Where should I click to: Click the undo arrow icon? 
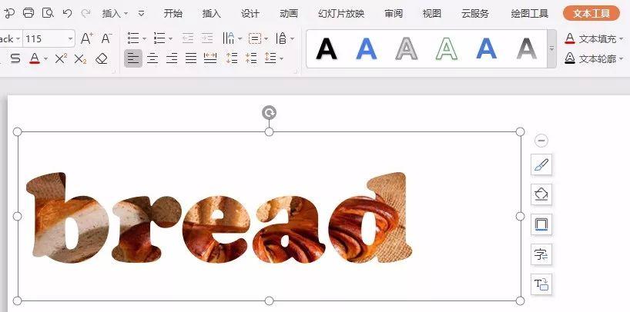coord(67,13)
